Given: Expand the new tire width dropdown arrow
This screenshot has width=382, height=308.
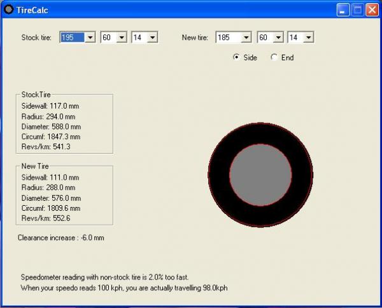Looking at the screenshot, I should click(x=246, y=38).
